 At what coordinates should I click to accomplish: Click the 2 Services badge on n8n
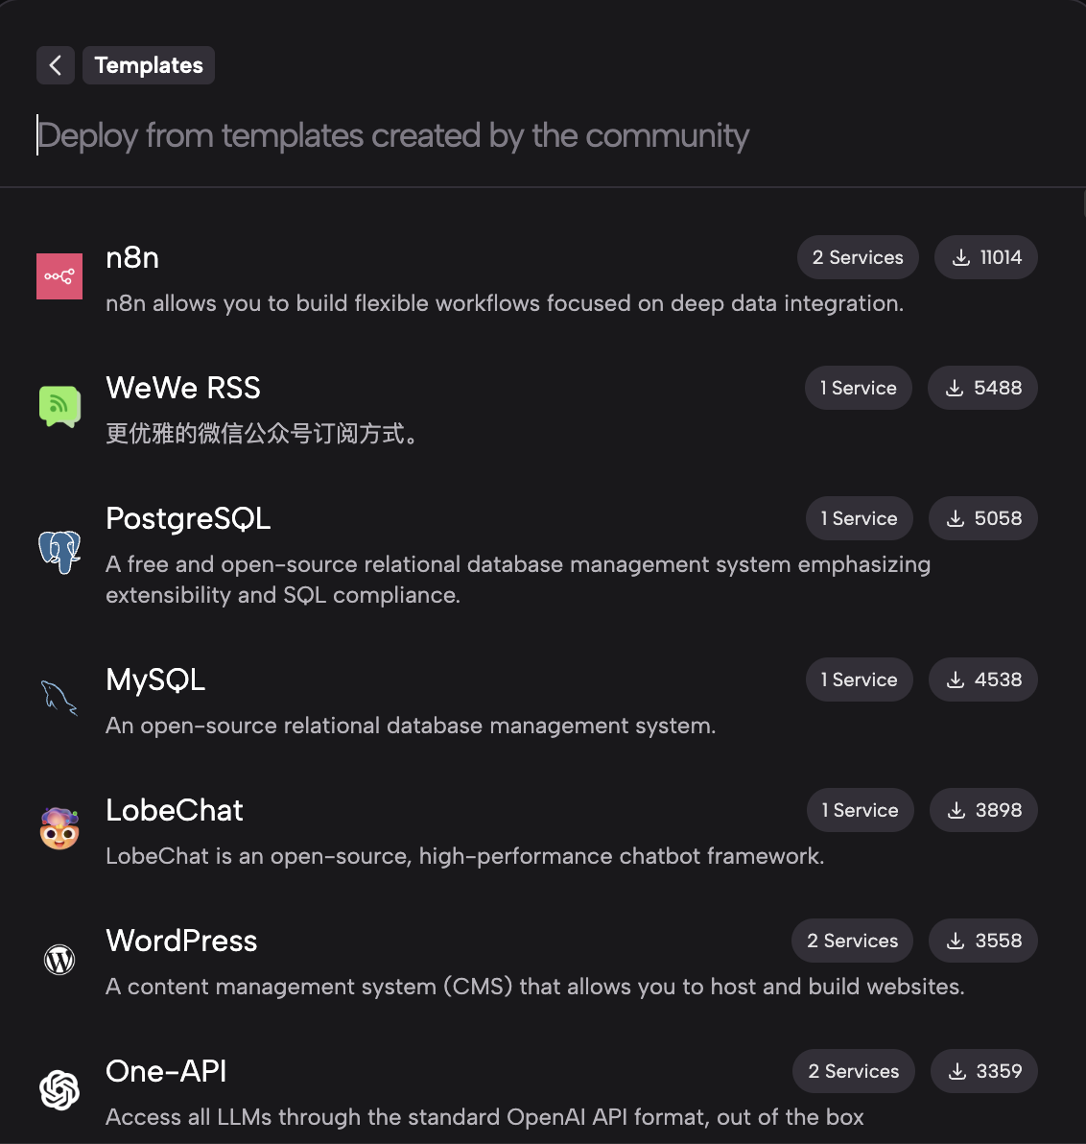point(858,257)
